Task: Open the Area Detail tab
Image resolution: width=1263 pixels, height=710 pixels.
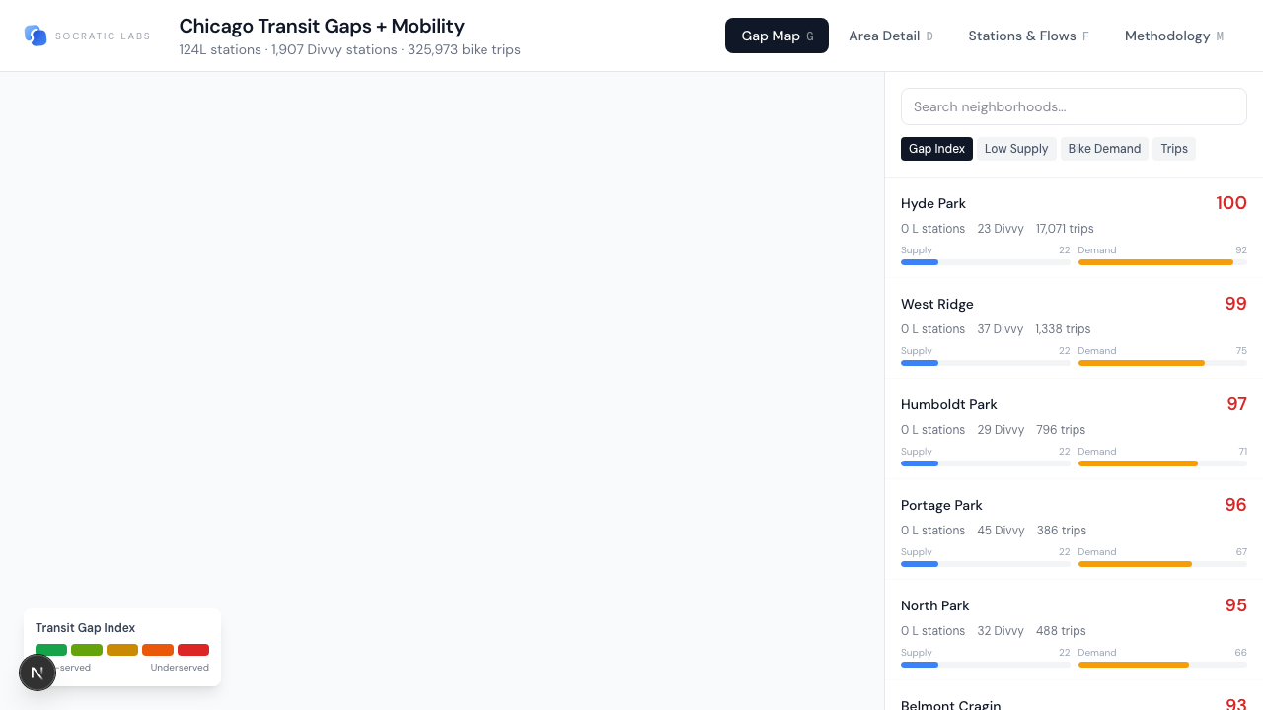Action: click(x=890, y=35)
